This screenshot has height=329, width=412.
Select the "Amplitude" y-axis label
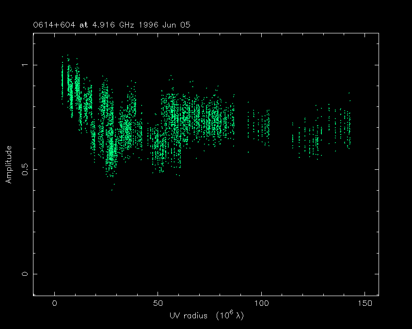tap(8, 165)
